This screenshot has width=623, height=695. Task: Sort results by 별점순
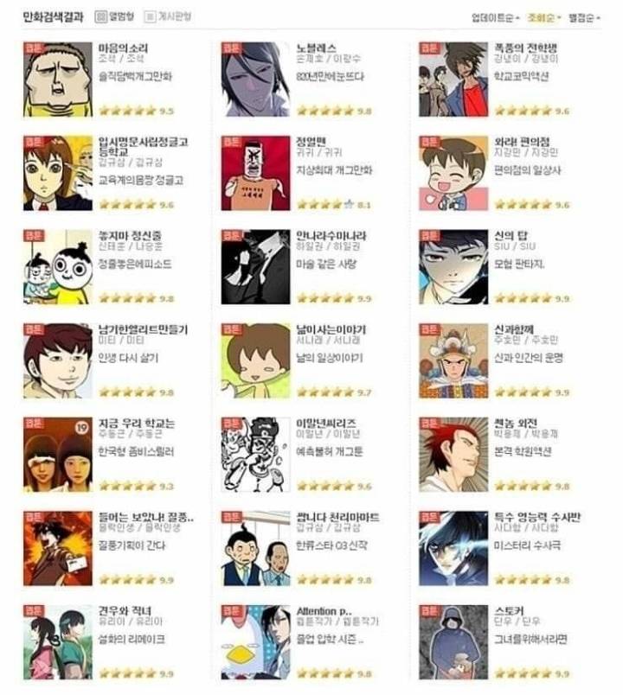tap(584, 18)
